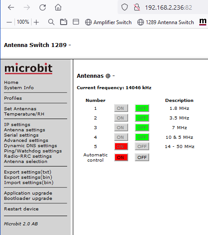Click the window panel toolbar icon
208x235 pixels.
(x=76, y=22)
